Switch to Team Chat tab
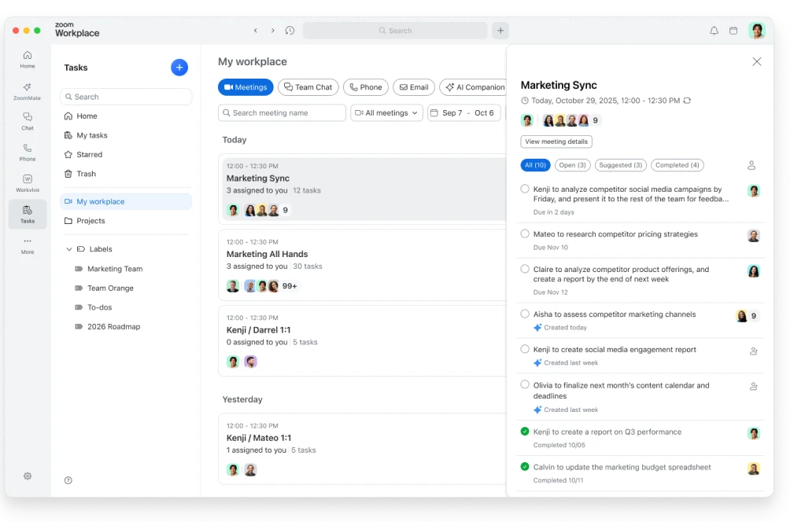Viewport: 790px width, 522px height. [308, 87]
